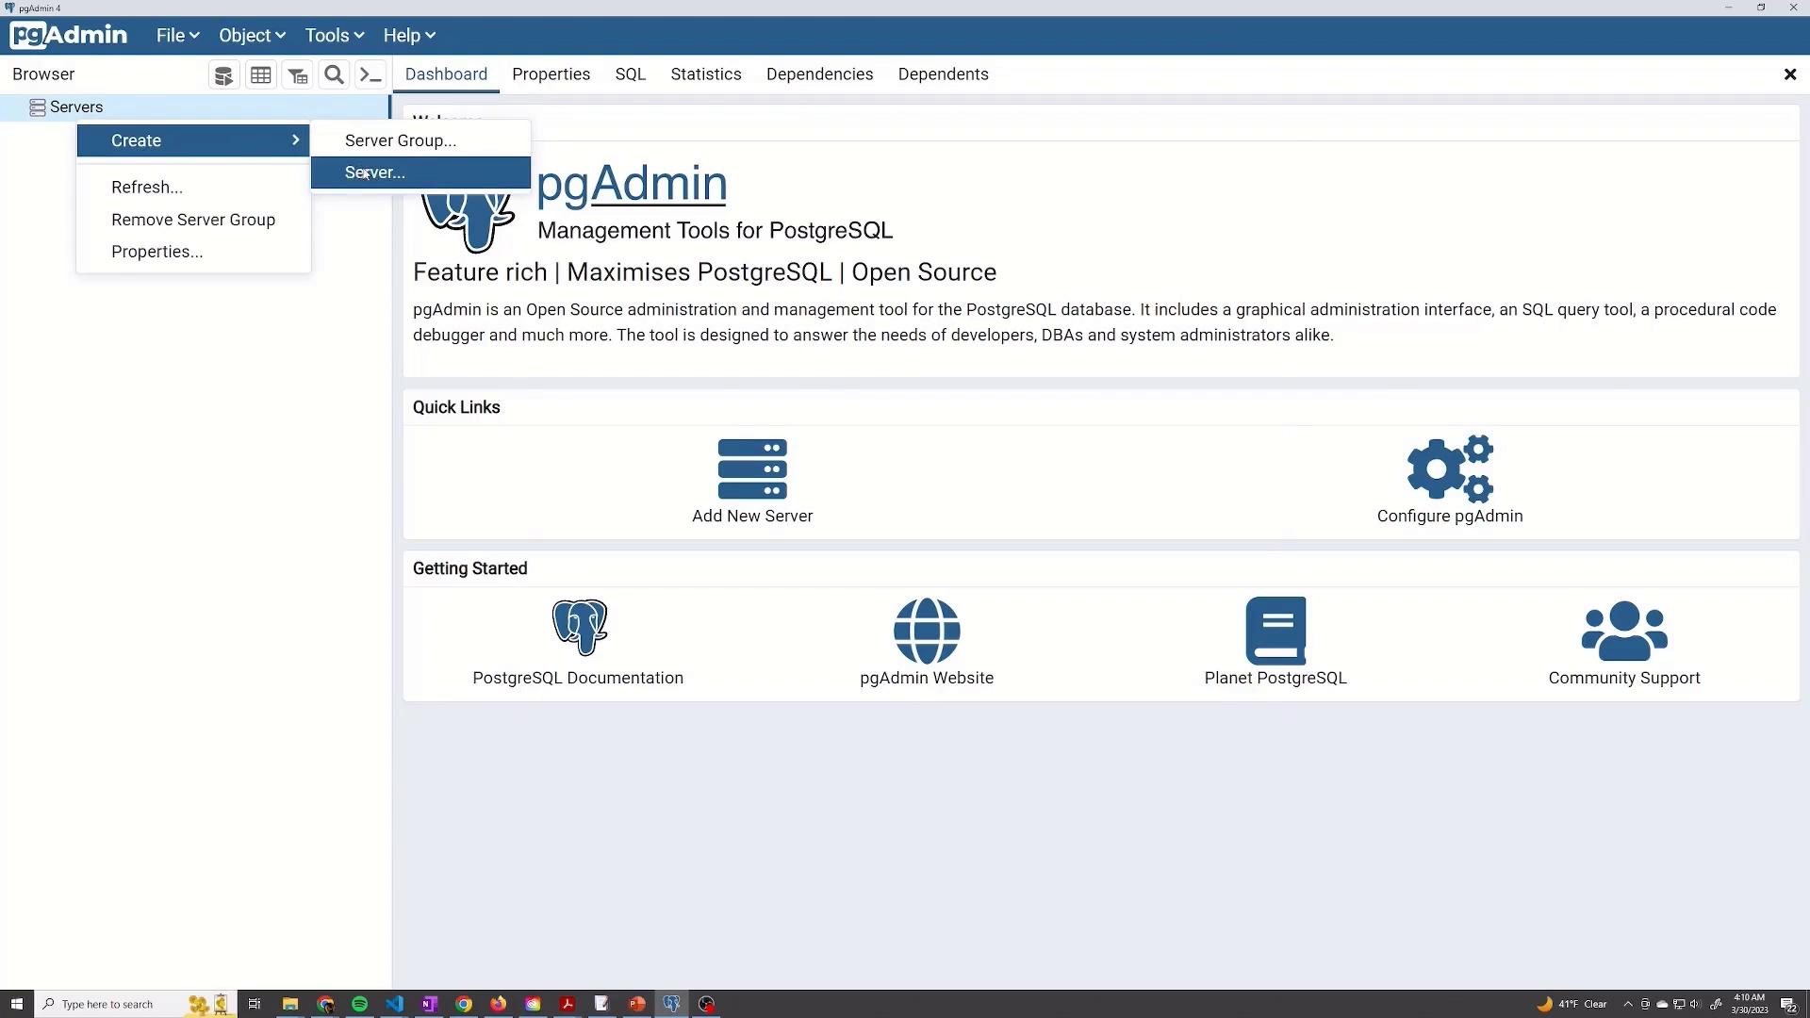
Task: Open Planet PostgreSQL book icon
Action: pyautogui.click(x=1275, y=631)
